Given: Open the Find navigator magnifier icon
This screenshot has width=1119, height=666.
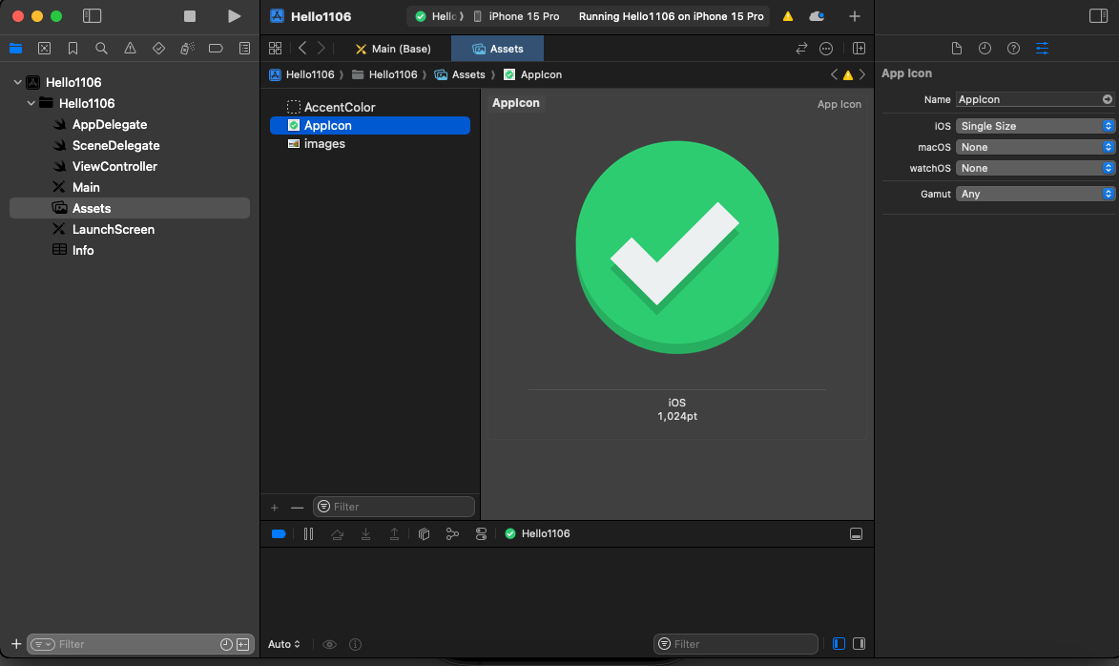Looking at the screenshot, I should pos(101,48).
